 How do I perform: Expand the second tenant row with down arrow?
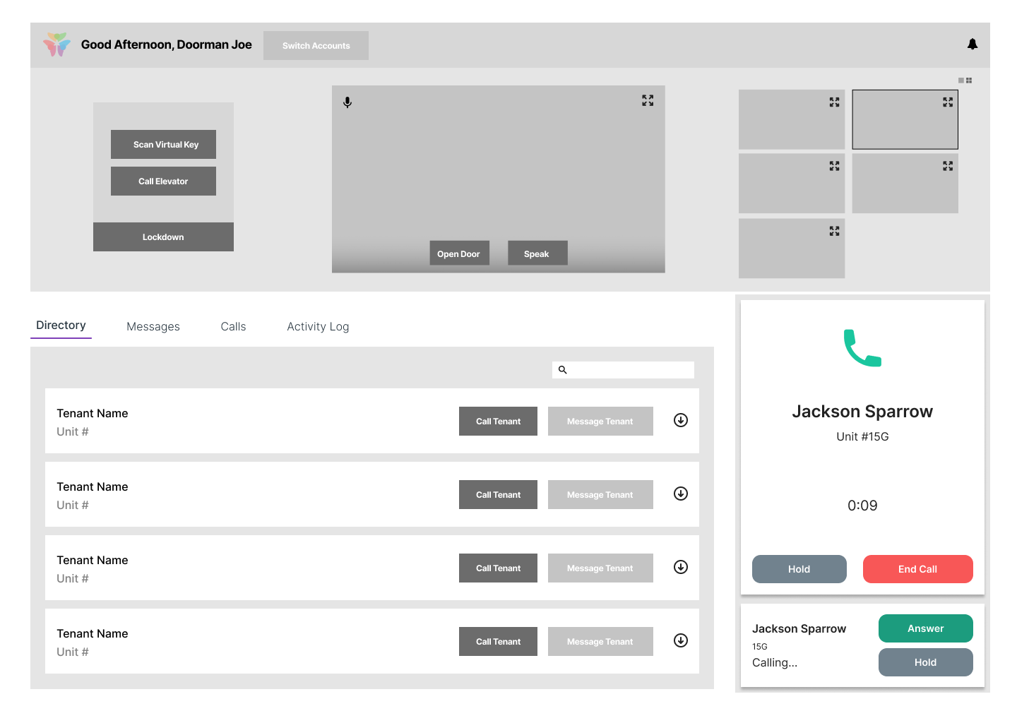click(x=681, y=494)
